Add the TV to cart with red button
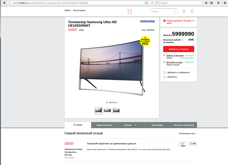Viewport: 228px width, 165px height. tap(179, 49)
